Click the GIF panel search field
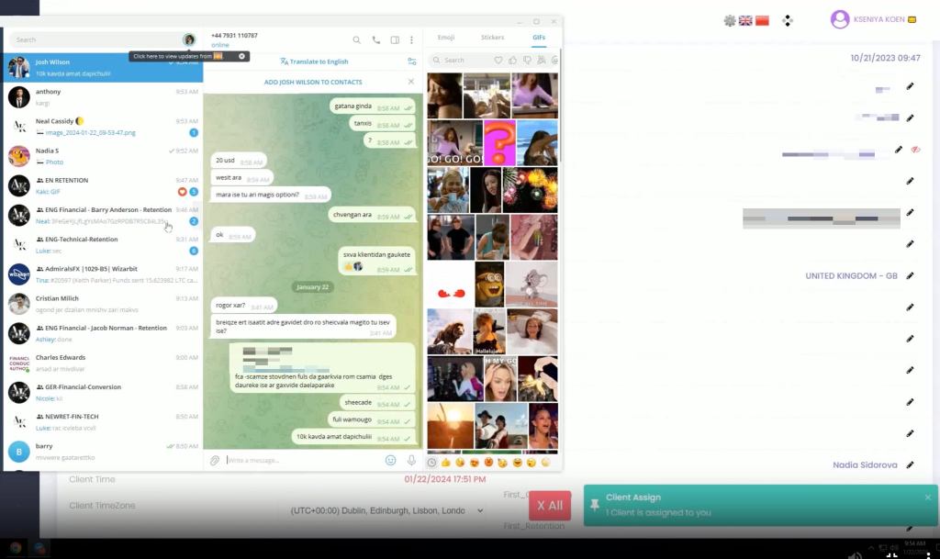The image size is (940, 559). (x=464, y=61)
